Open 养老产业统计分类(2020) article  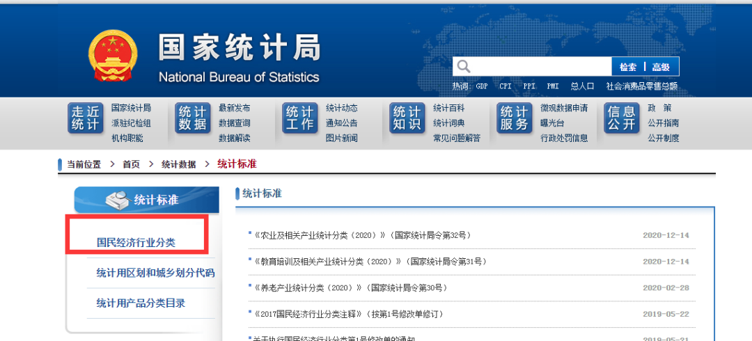350,288
